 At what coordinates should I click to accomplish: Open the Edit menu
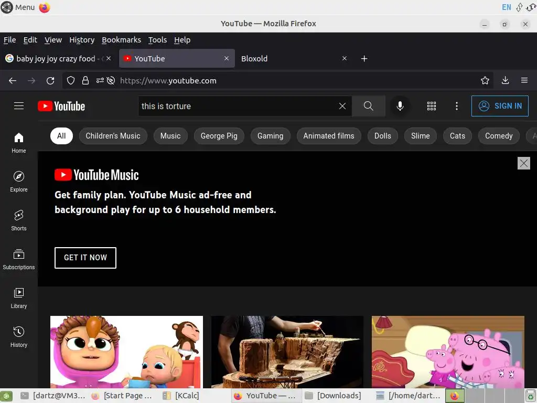point(30,40)
